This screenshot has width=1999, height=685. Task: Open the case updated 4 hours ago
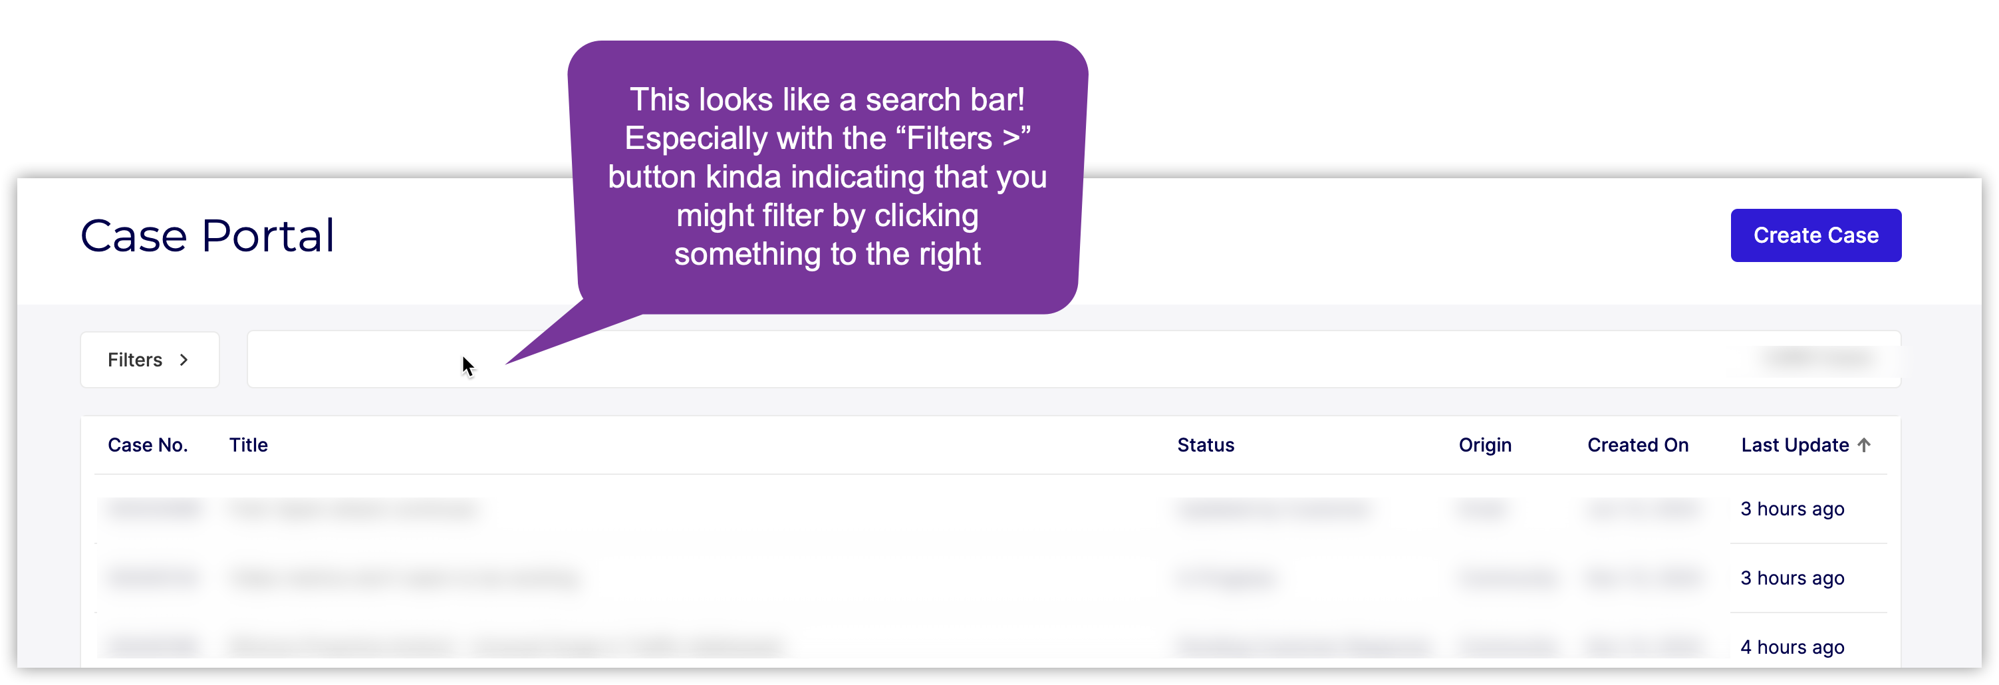(1792, 647)
